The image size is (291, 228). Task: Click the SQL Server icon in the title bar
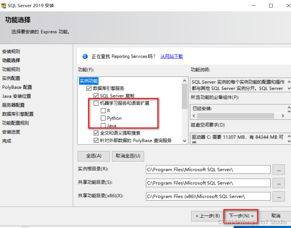coord(4,5)
